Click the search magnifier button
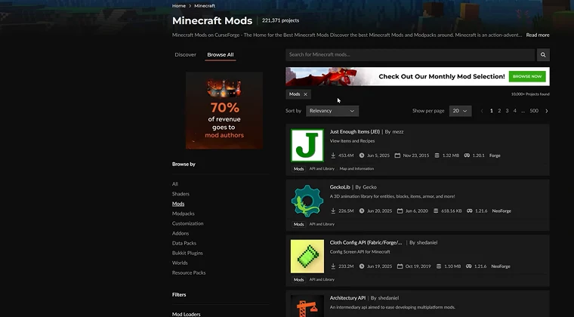The width and height of the screenshot is (574, 317). coord(543,55)
